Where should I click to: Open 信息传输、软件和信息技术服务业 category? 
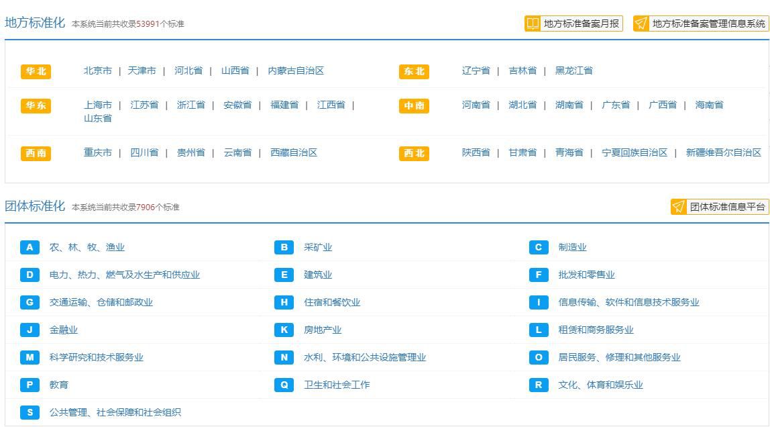(628, 302)
